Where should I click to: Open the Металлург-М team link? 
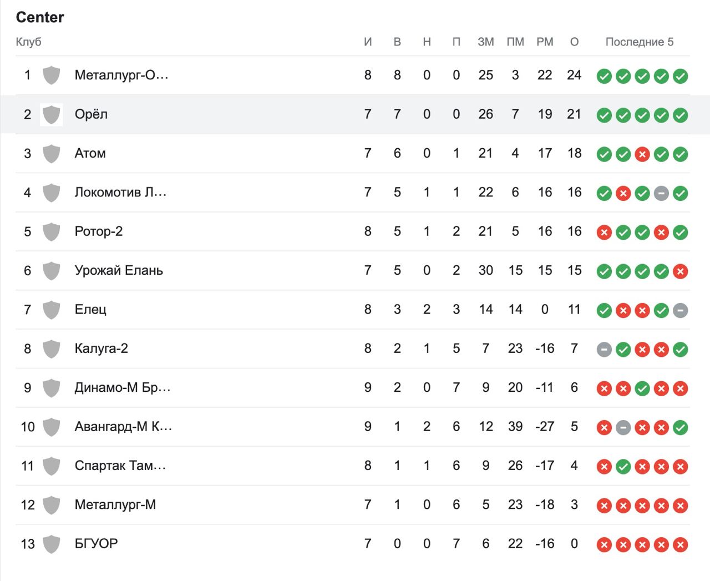pyautogui.click(x=115, y=504)
